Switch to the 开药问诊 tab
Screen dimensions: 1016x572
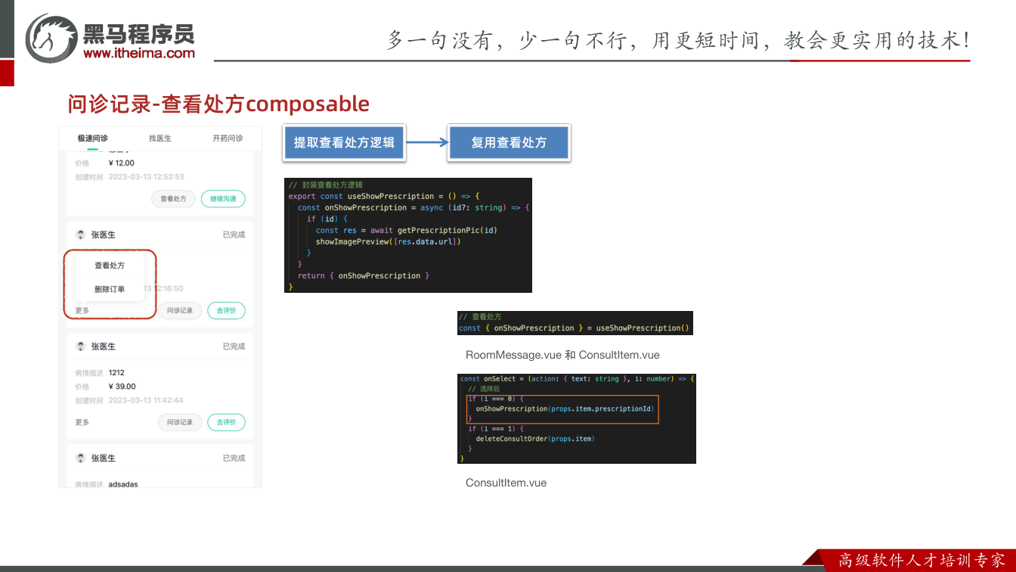pos(228,138)
